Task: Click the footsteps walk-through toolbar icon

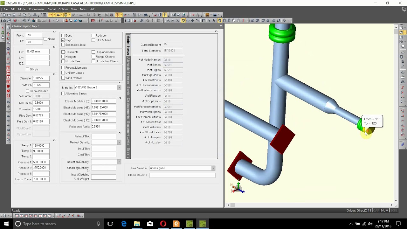Action: (x=203, y=20)
